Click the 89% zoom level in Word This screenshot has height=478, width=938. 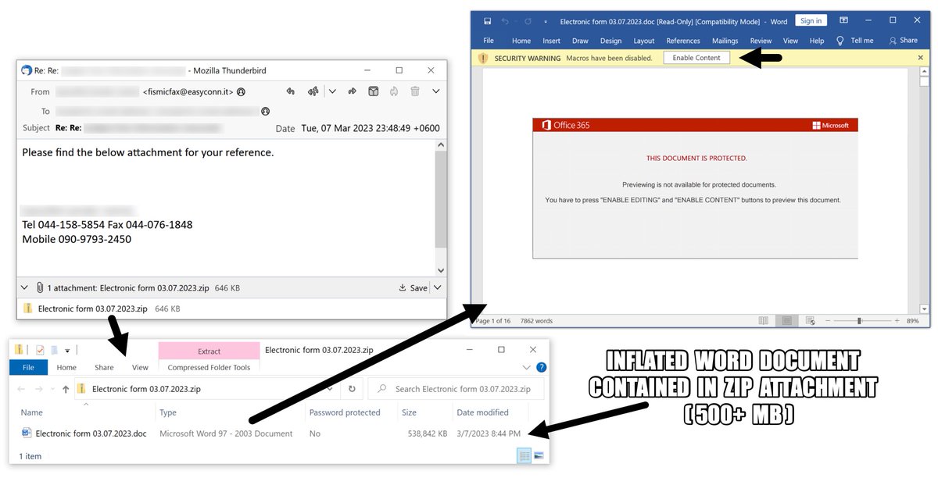[913, 321]
